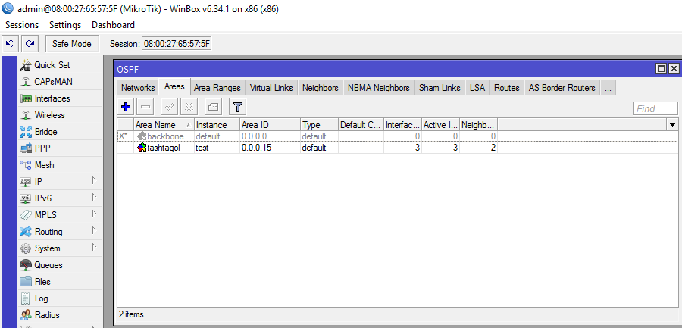Open Files in sidebar
The width and height of the screenshot is (682, 328).
[42, 282]
